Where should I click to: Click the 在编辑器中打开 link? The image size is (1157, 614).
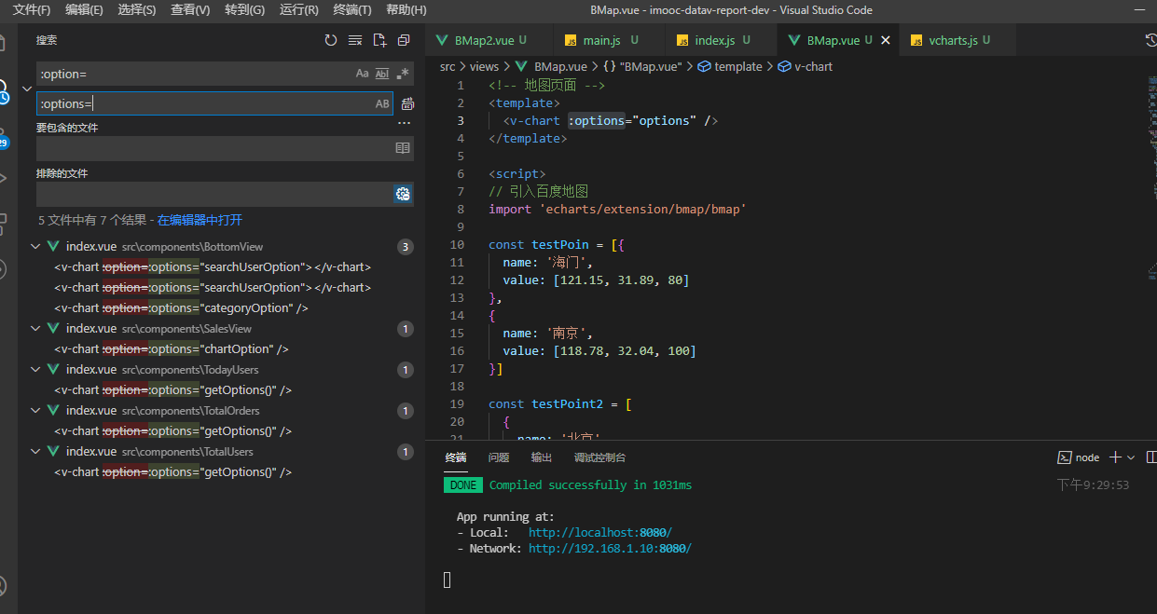click(x=200, y=220)
